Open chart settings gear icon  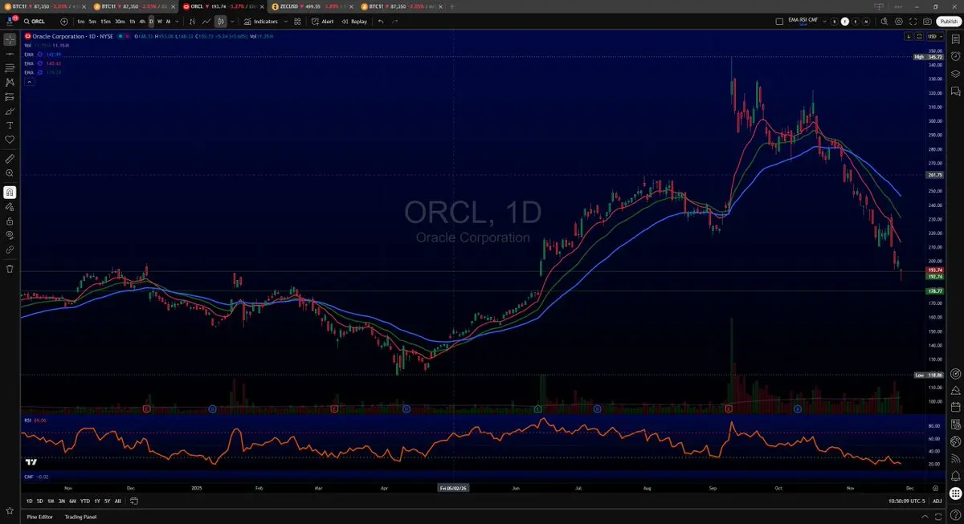(899, 22)
